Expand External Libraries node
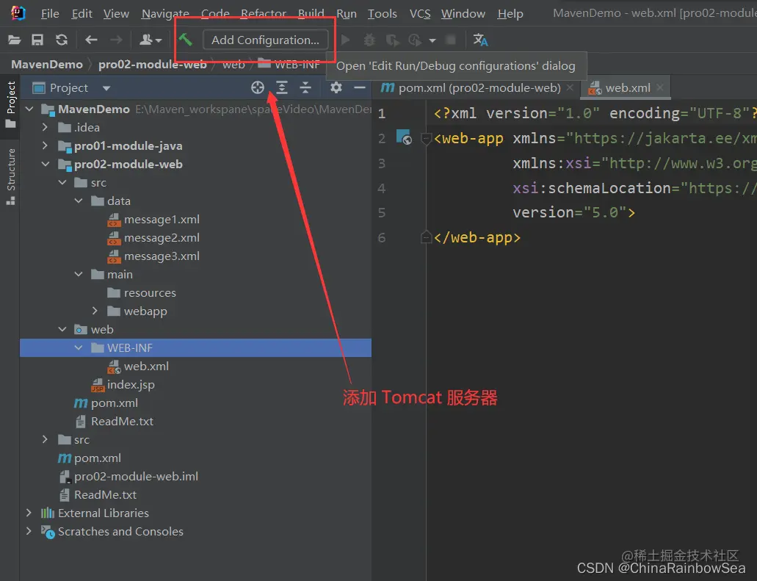757x581 pixels. 29,513
